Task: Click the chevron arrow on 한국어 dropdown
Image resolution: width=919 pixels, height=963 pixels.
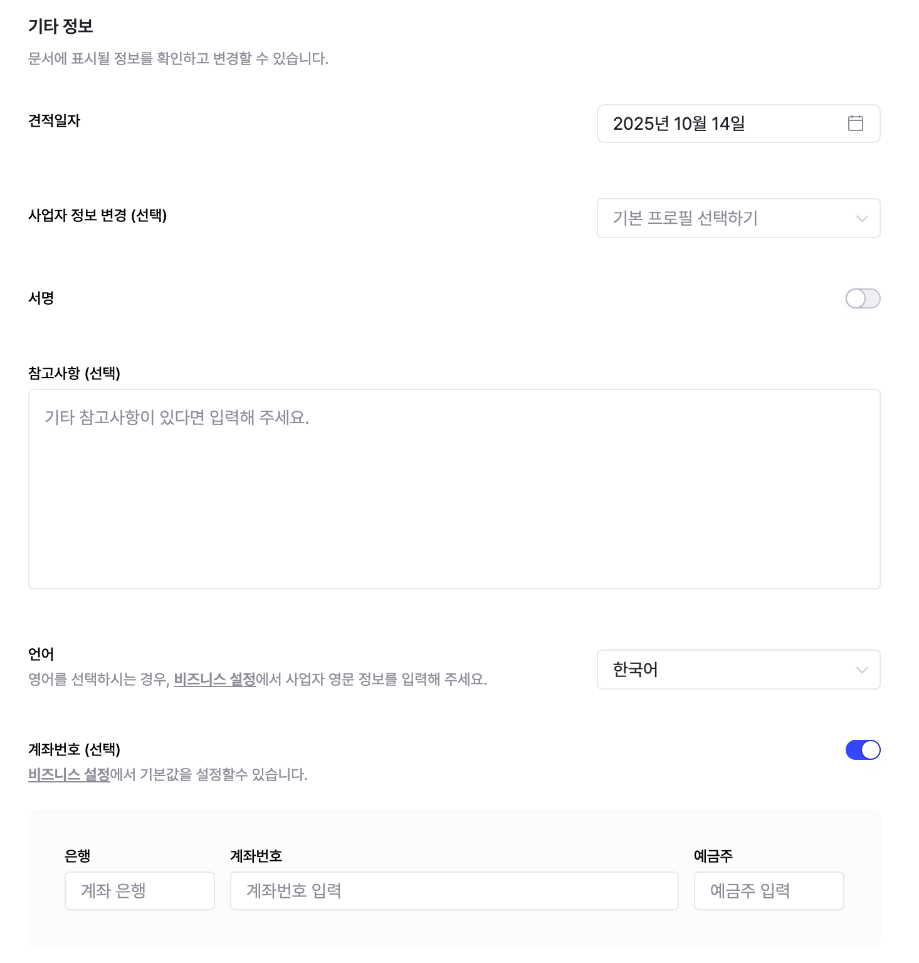Action: pos(861,670)
